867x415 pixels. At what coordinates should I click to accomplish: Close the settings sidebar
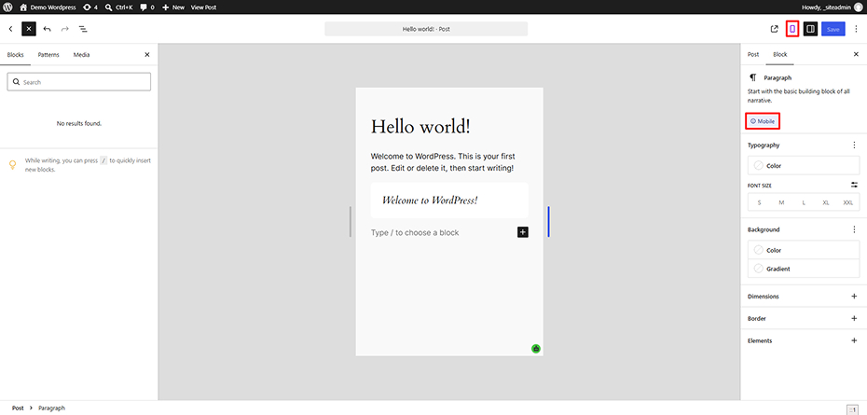pyautogui.click(x=856, y=54)
